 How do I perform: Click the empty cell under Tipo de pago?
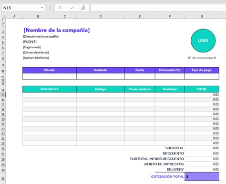(202, 76)
